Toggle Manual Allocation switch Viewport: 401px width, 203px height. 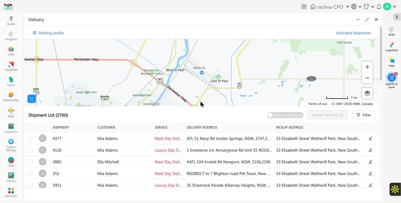(285, 115)
